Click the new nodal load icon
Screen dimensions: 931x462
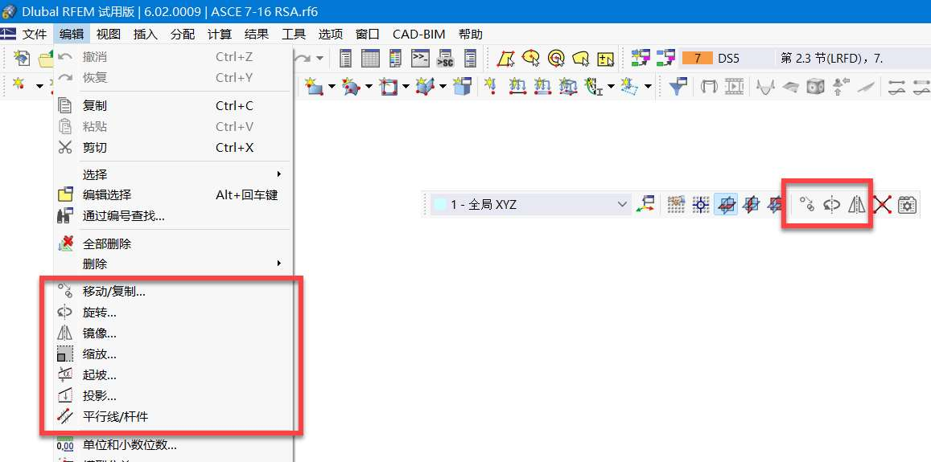(489, 87)
